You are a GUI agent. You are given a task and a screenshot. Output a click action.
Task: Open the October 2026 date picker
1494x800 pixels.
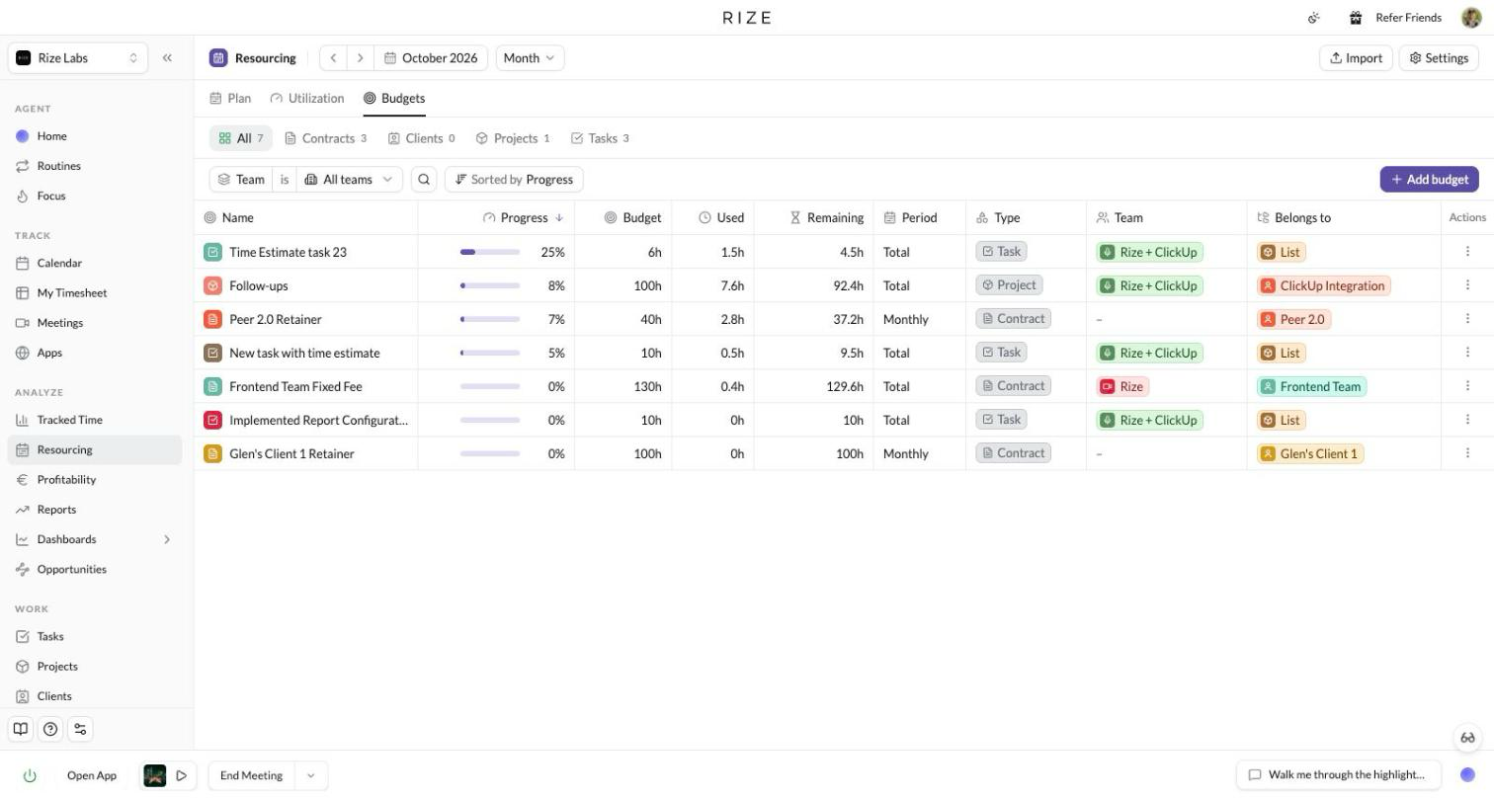[431, 58]
